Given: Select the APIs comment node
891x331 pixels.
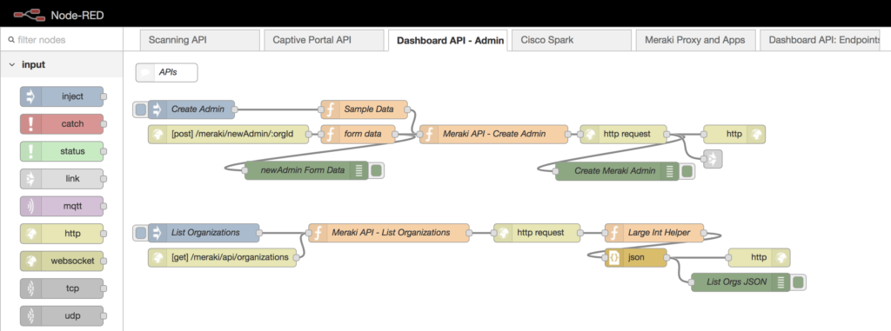Looking at the screenshot, I should [166, 73].
